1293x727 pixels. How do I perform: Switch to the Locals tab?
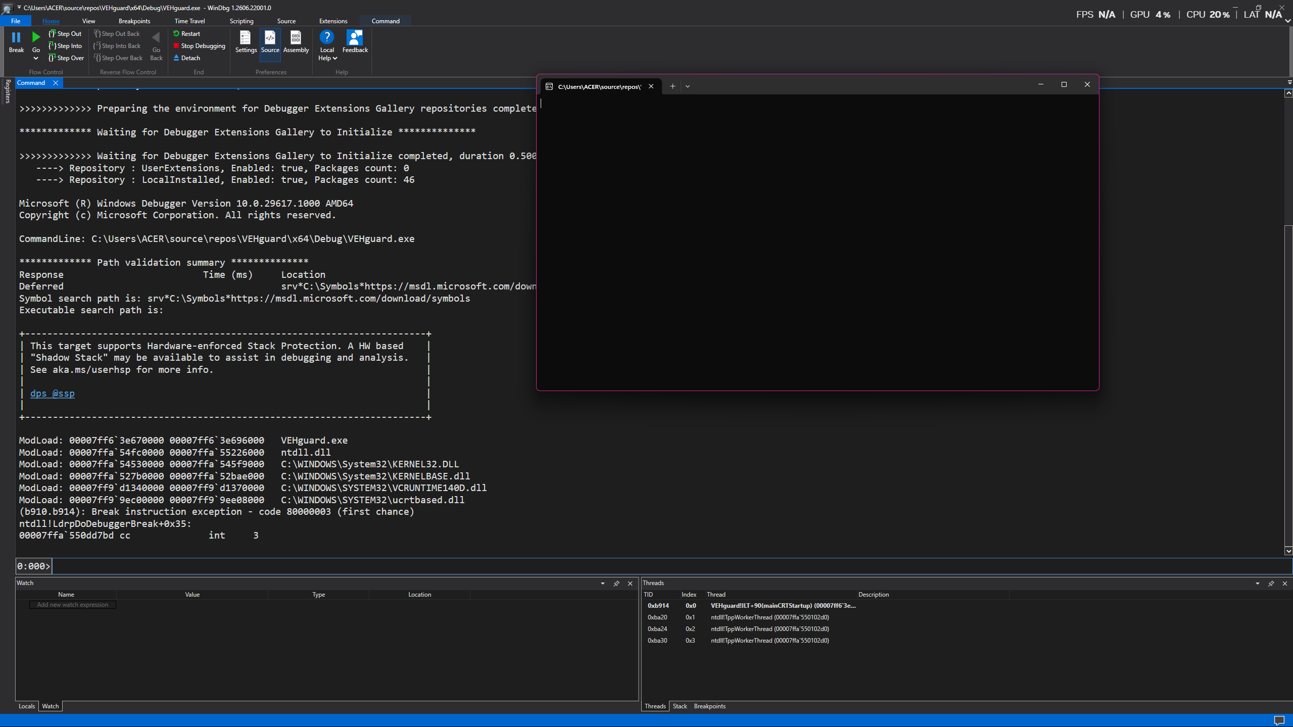click(27, 706)
